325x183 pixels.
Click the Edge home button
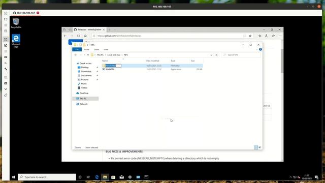click(85, 36)
